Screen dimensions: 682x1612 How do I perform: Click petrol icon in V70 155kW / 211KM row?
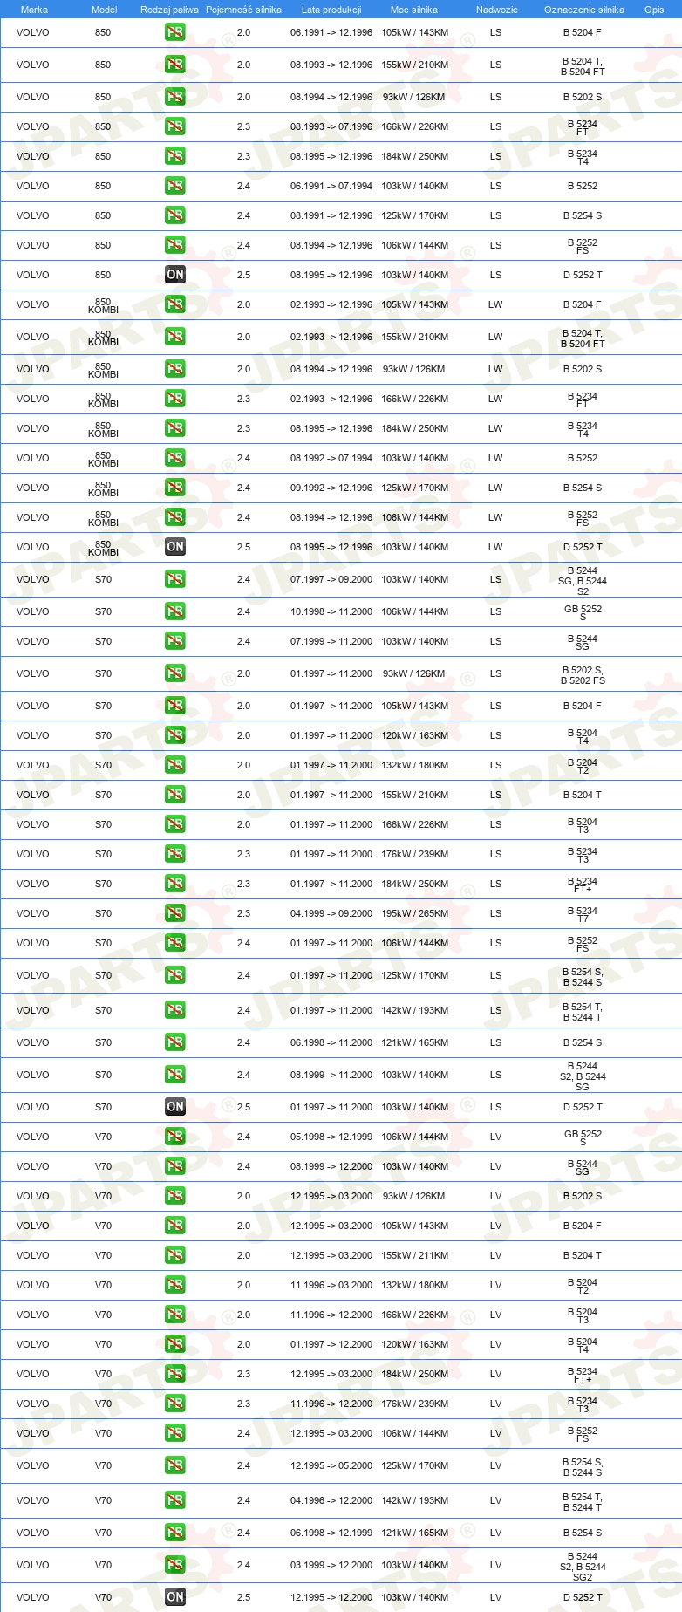click(x=175, y=1255)
